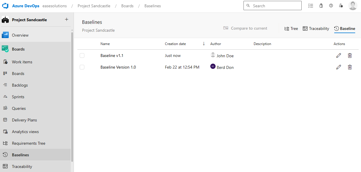Click the sidebar vertical scrollbar
This screenshot has width=361, height=172.
click(72, 97)
